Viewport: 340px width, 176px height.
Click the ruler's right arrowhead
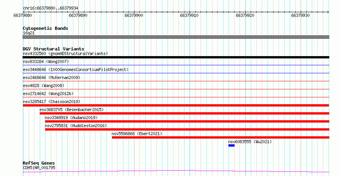tap(328, 12)
